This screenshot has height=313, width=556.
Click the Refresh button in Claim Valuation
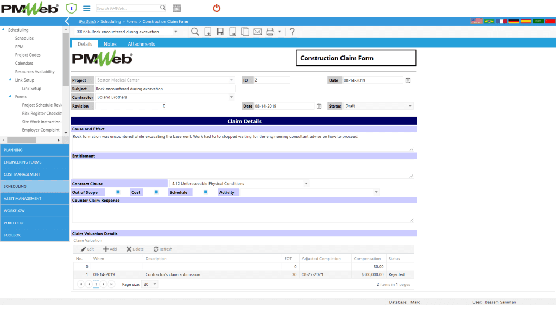[x=163, y=249]
